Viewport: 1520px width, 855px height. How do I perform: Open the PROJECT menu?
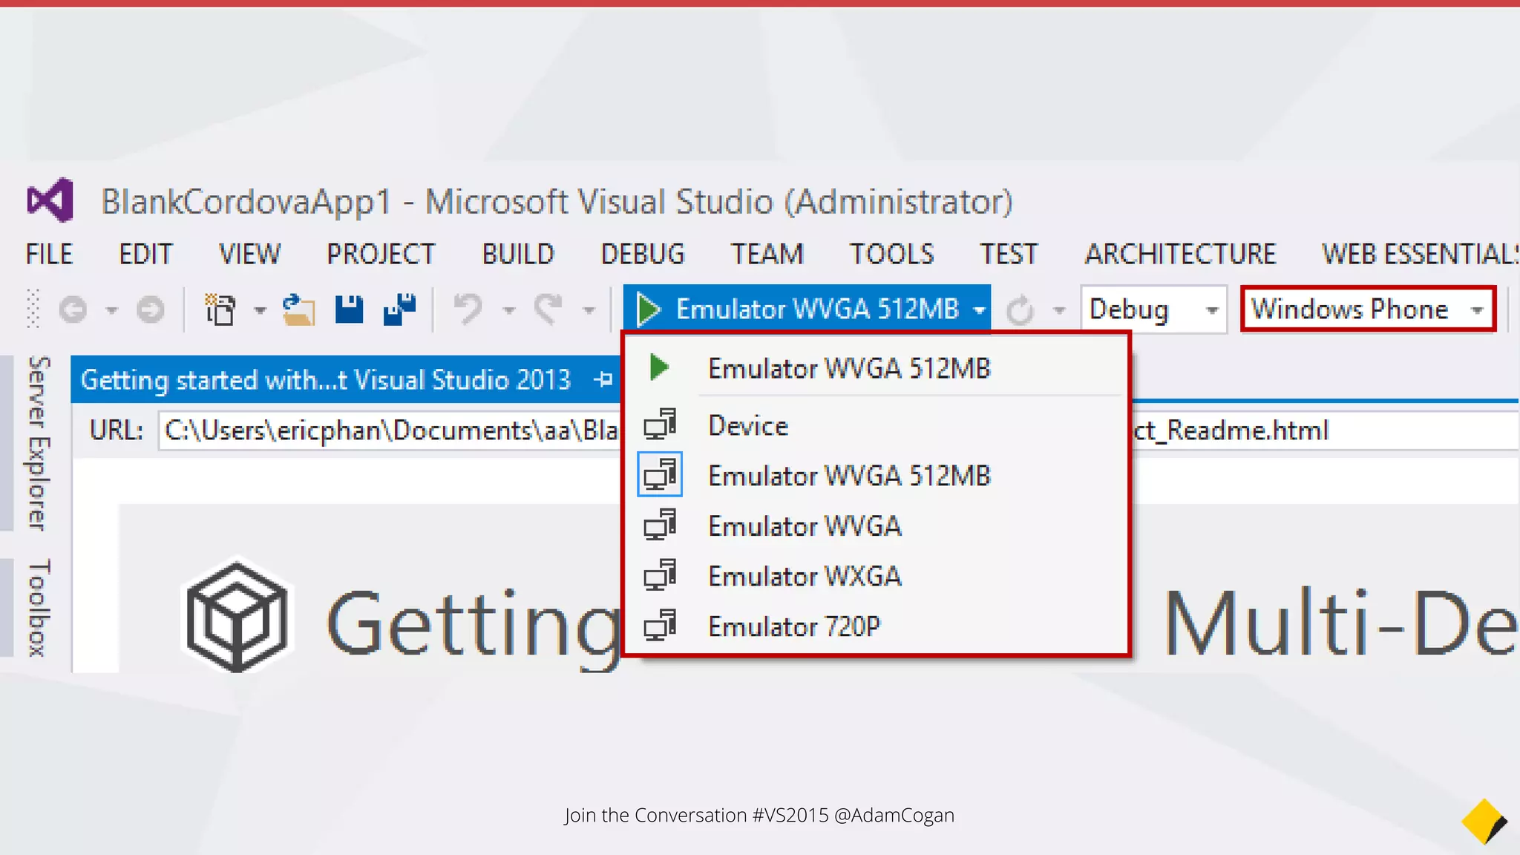pos(381,254)
